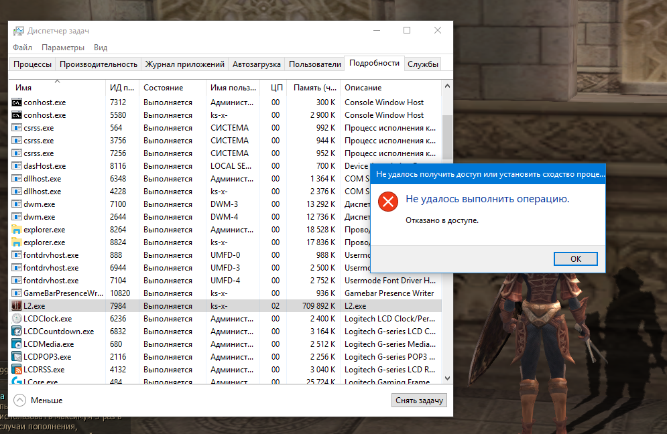667x434 pixels.
Task: Open the Вид menu
Action: (x=101, y=47)
